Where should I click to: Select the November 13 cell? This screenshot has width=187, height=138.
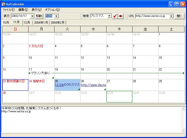tap(119, 62)
